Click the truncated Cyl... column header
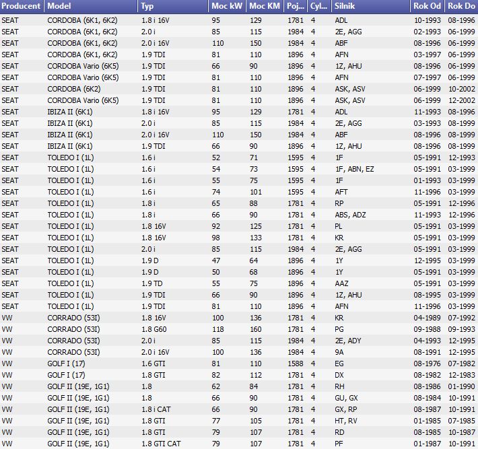Viewport: 478px width, 449px height. click(319, 6)
